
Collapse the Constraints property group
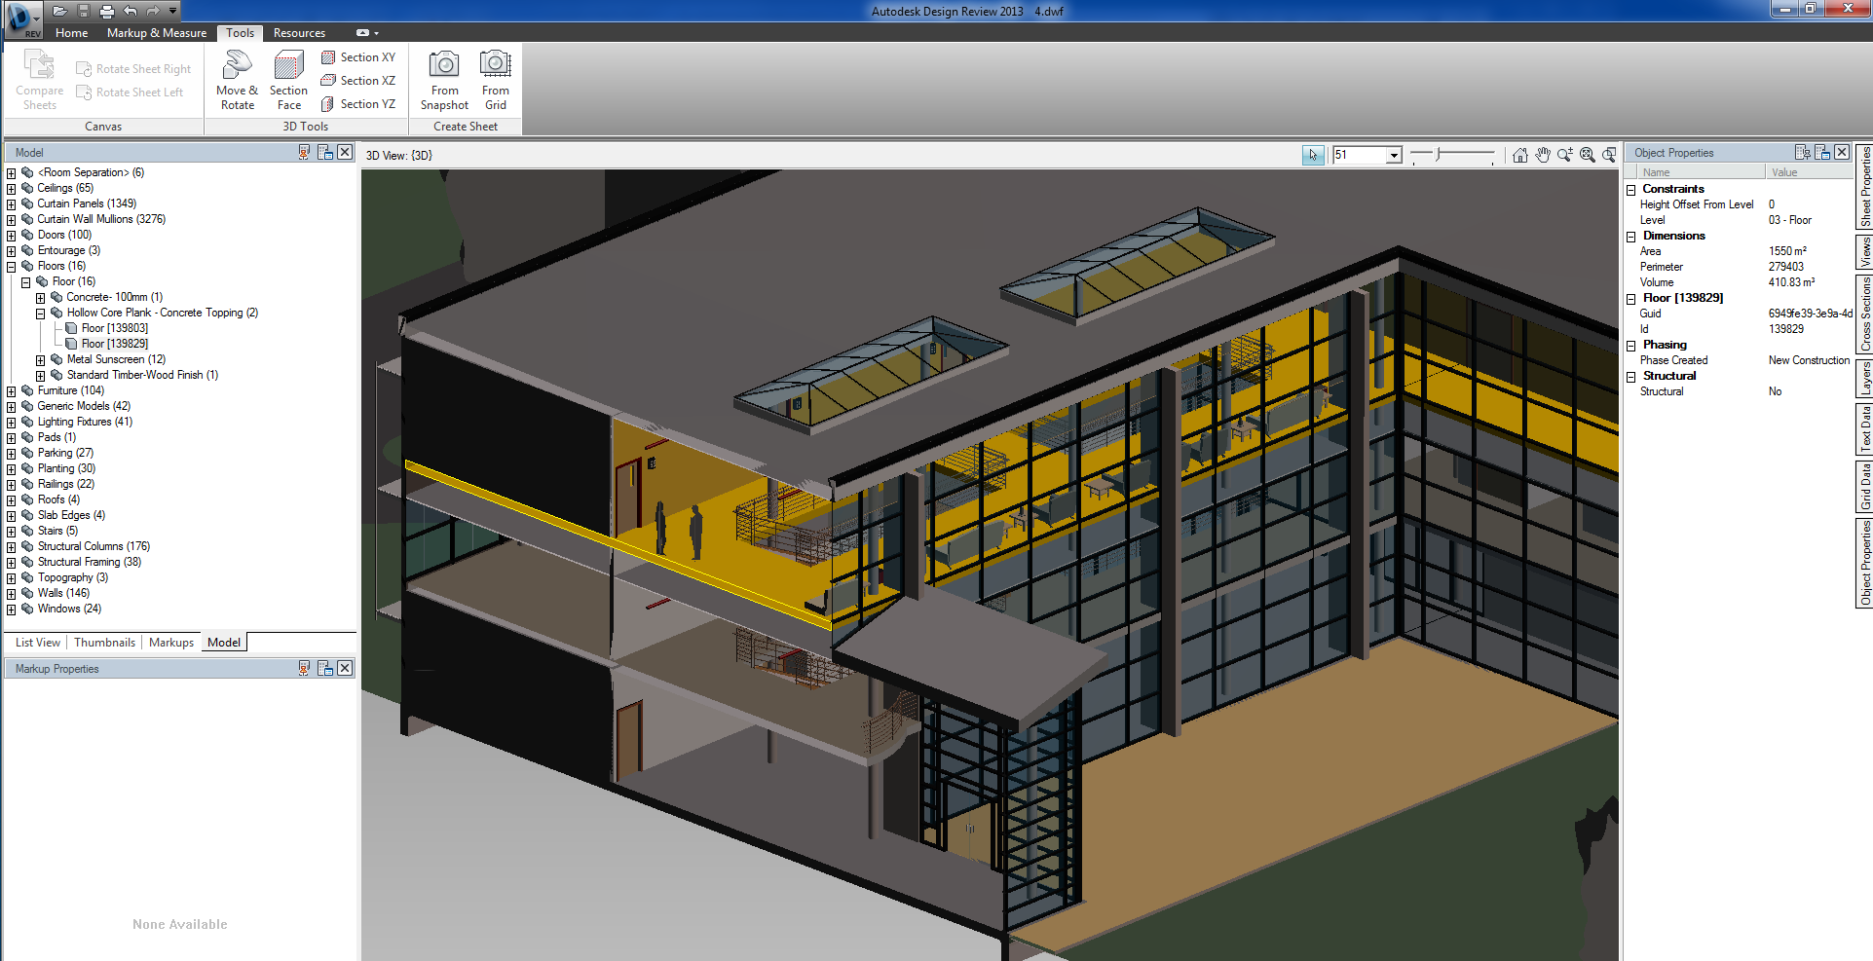pyautogui.click(x=1631, y=190)
